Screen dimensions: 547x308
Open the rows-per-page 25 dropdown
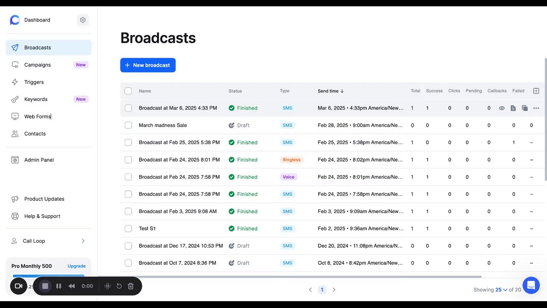[x=501, y=290]
